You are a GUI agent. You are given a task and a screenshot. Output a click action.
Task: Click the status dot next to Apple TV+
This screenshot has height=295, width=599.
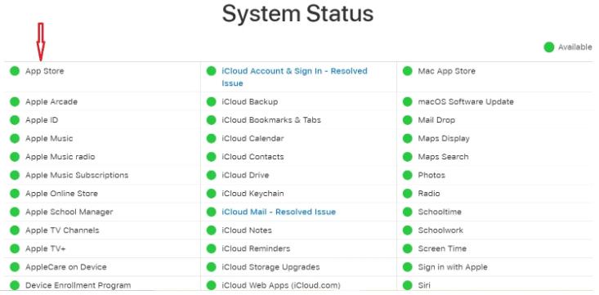click(x=15, y=248)
